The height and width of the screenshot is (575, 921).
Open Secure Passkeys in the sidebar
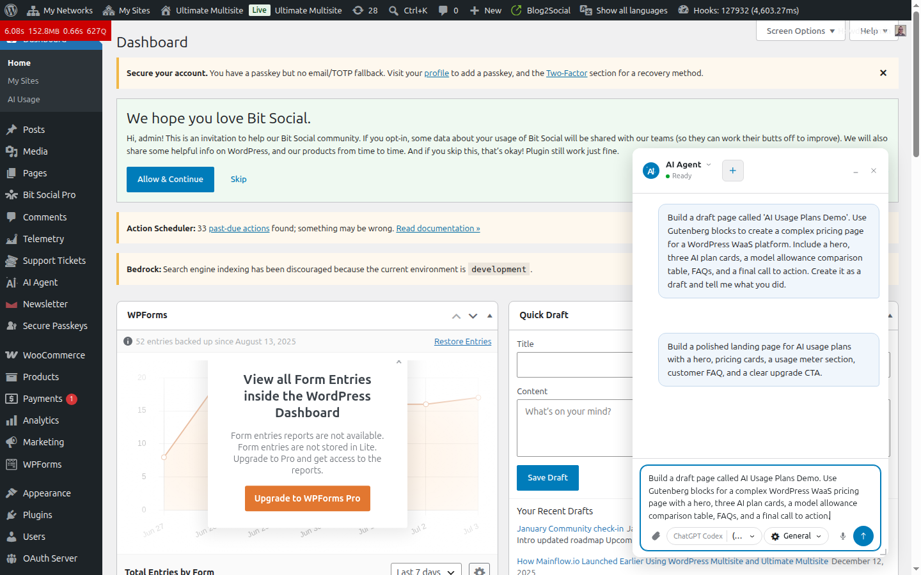coord(51,326)
